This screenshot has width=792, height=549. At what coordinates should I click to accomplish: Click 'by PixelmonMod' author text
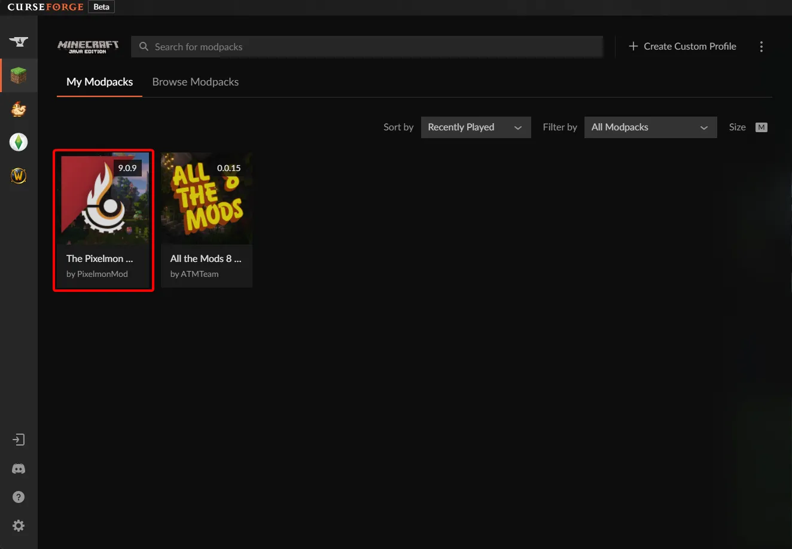tap(97, 274)
